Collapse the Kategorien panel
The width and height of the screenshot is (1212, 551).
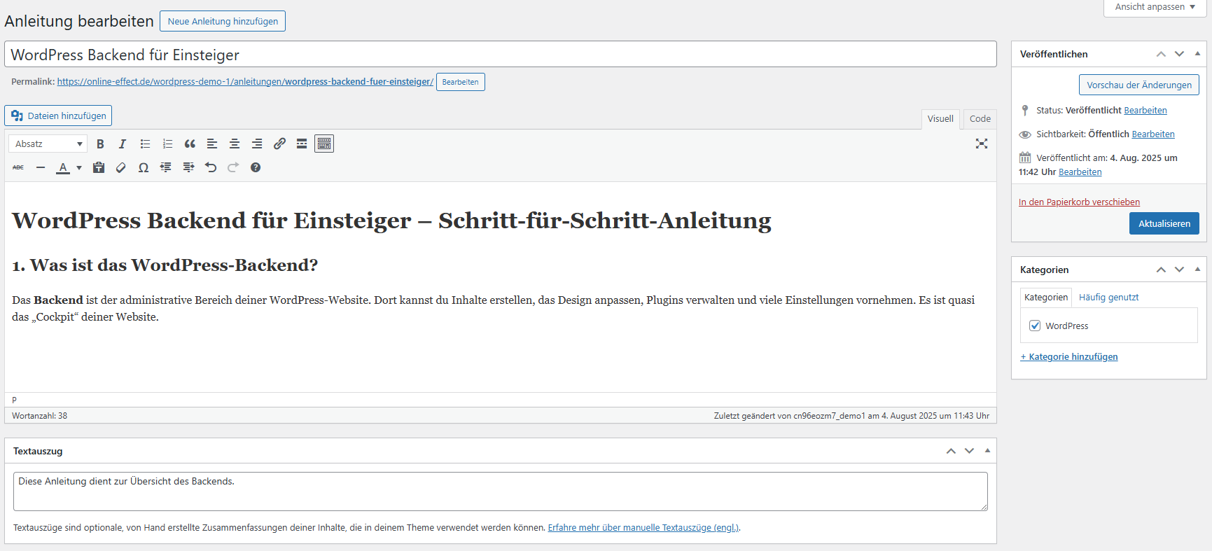point(1197,270)
